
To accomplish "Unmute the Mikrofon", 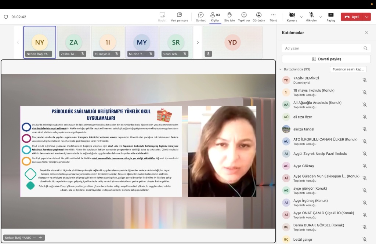I will tap(311, 17).
